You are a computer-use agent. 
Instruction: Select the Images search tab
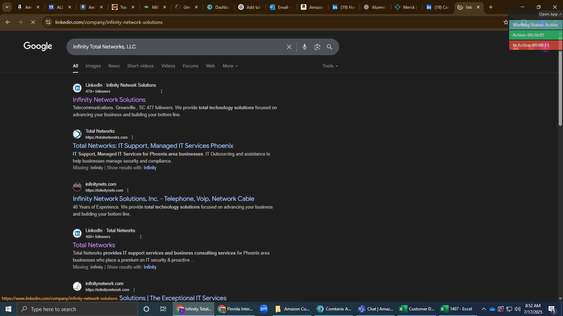[93, 66]
